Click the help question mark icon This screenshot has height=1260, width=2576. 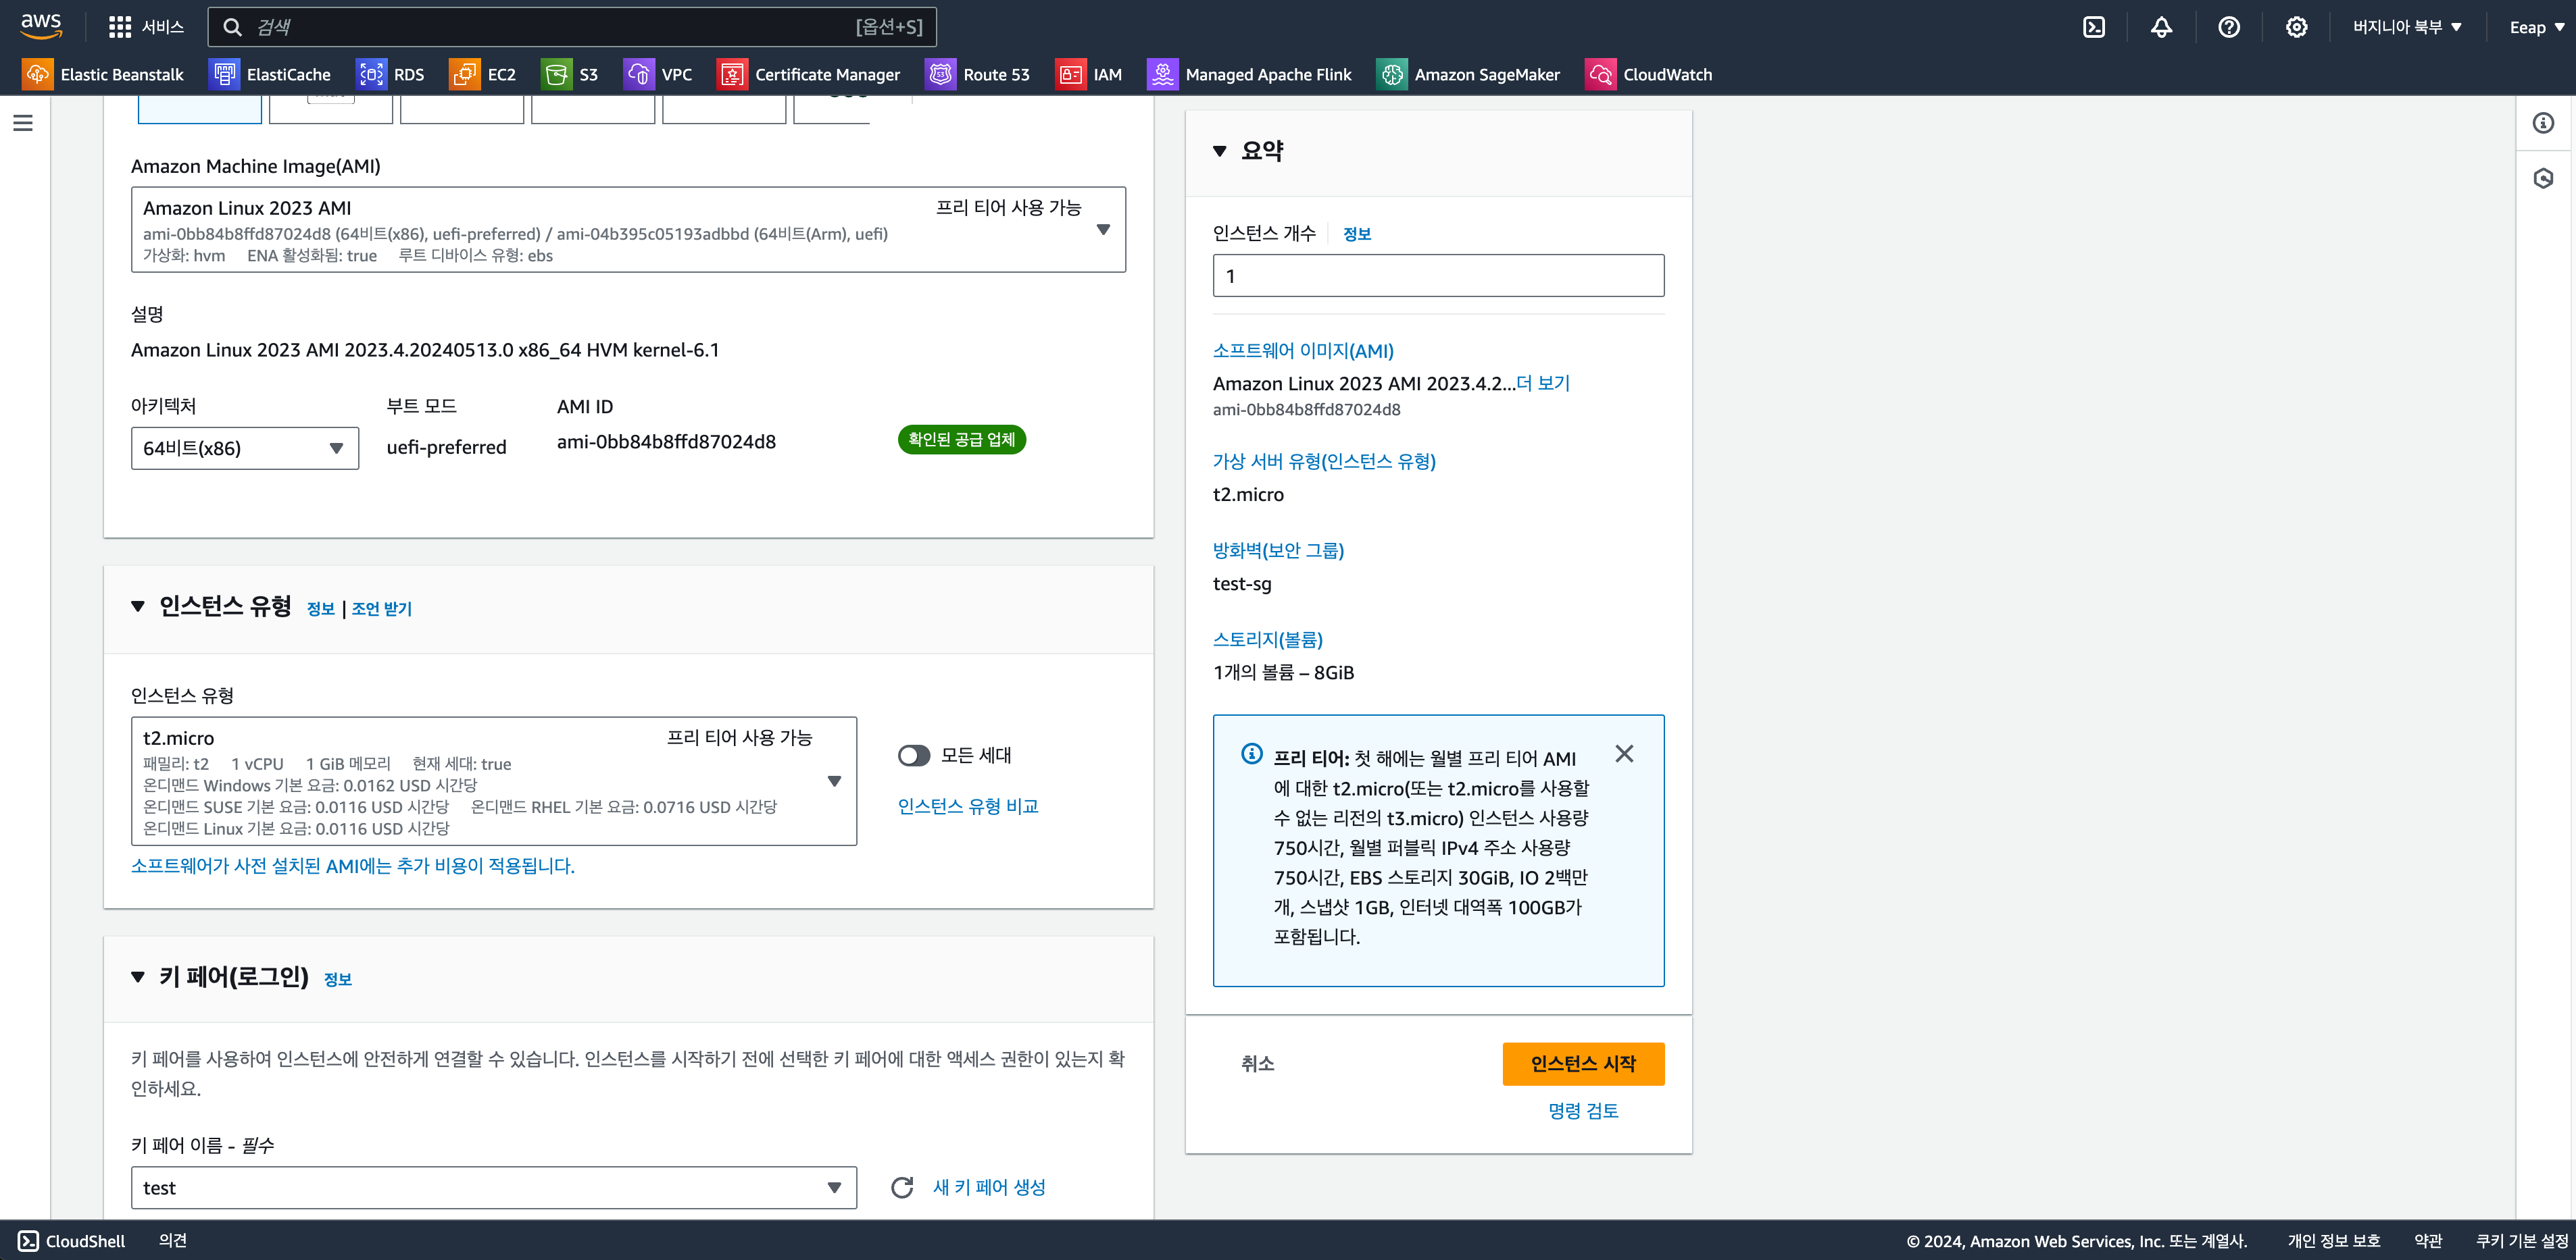(x=2228, y=27)
